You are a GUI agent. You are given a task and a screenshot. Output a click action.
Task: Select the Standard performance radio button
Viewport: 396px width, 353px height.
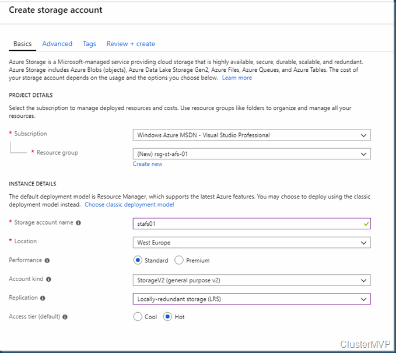[138, 260]
